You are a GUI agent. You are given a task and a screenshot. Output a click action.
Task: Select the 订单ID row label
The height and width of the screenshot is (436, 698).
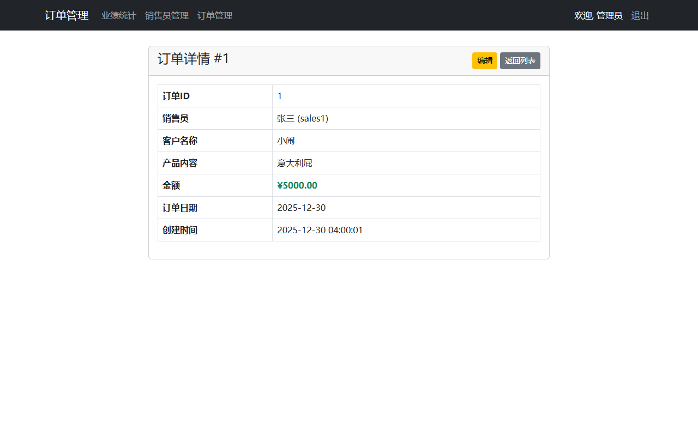point(175,96)
